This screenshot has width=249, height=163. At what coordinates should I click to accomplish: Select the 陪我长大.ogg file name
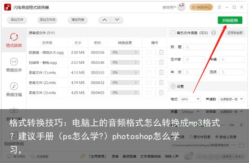click(x=46, y=53)
